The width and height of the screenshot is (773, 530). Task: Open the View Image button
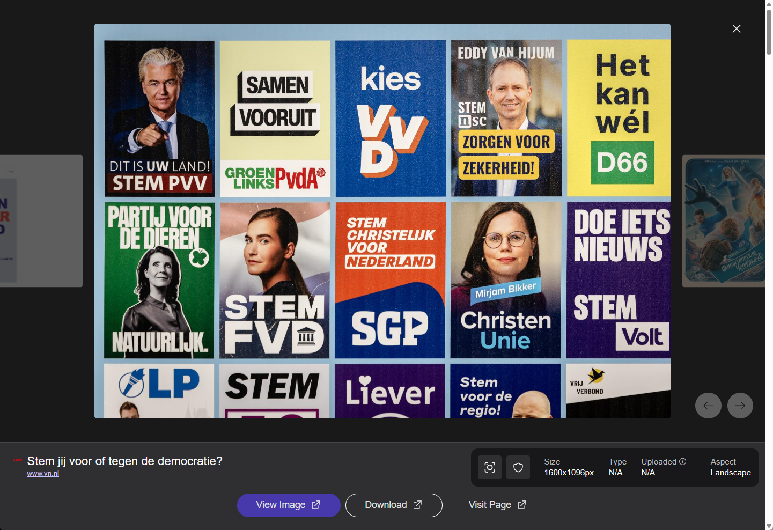(x=289, y=505)
